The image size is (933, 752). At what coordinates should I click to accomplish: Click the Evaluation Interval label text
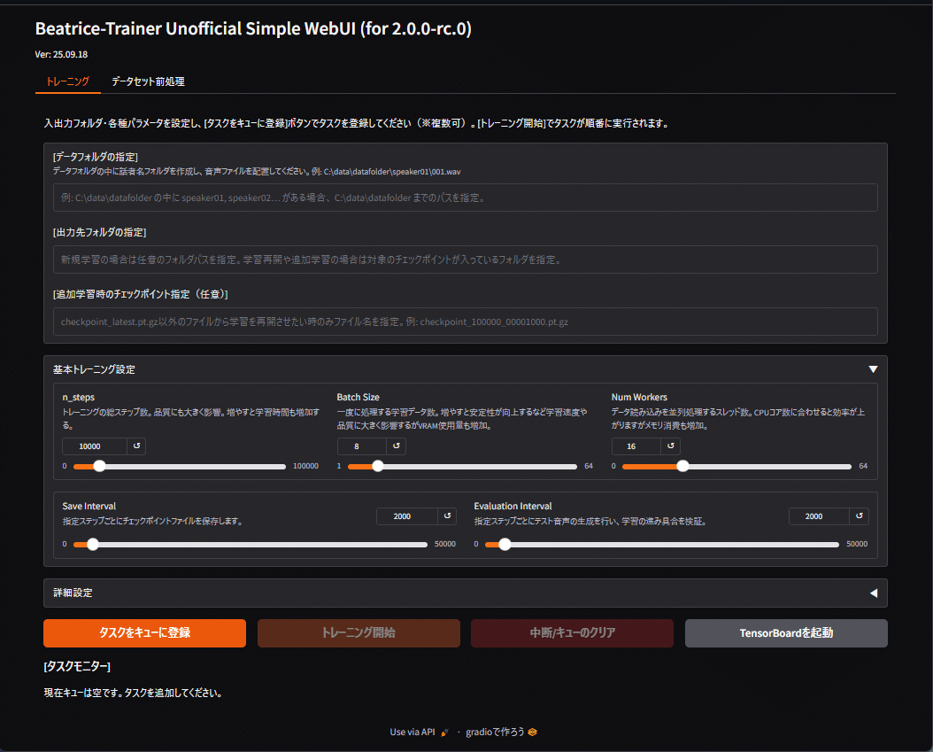pyautogui.click(x=513, y=506)
